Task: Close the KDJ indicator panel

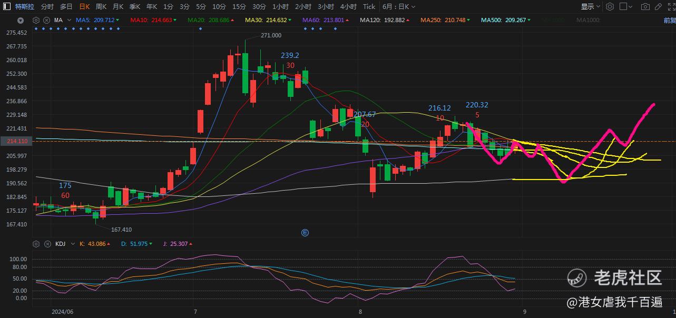Action: click(x=47, y=244)
